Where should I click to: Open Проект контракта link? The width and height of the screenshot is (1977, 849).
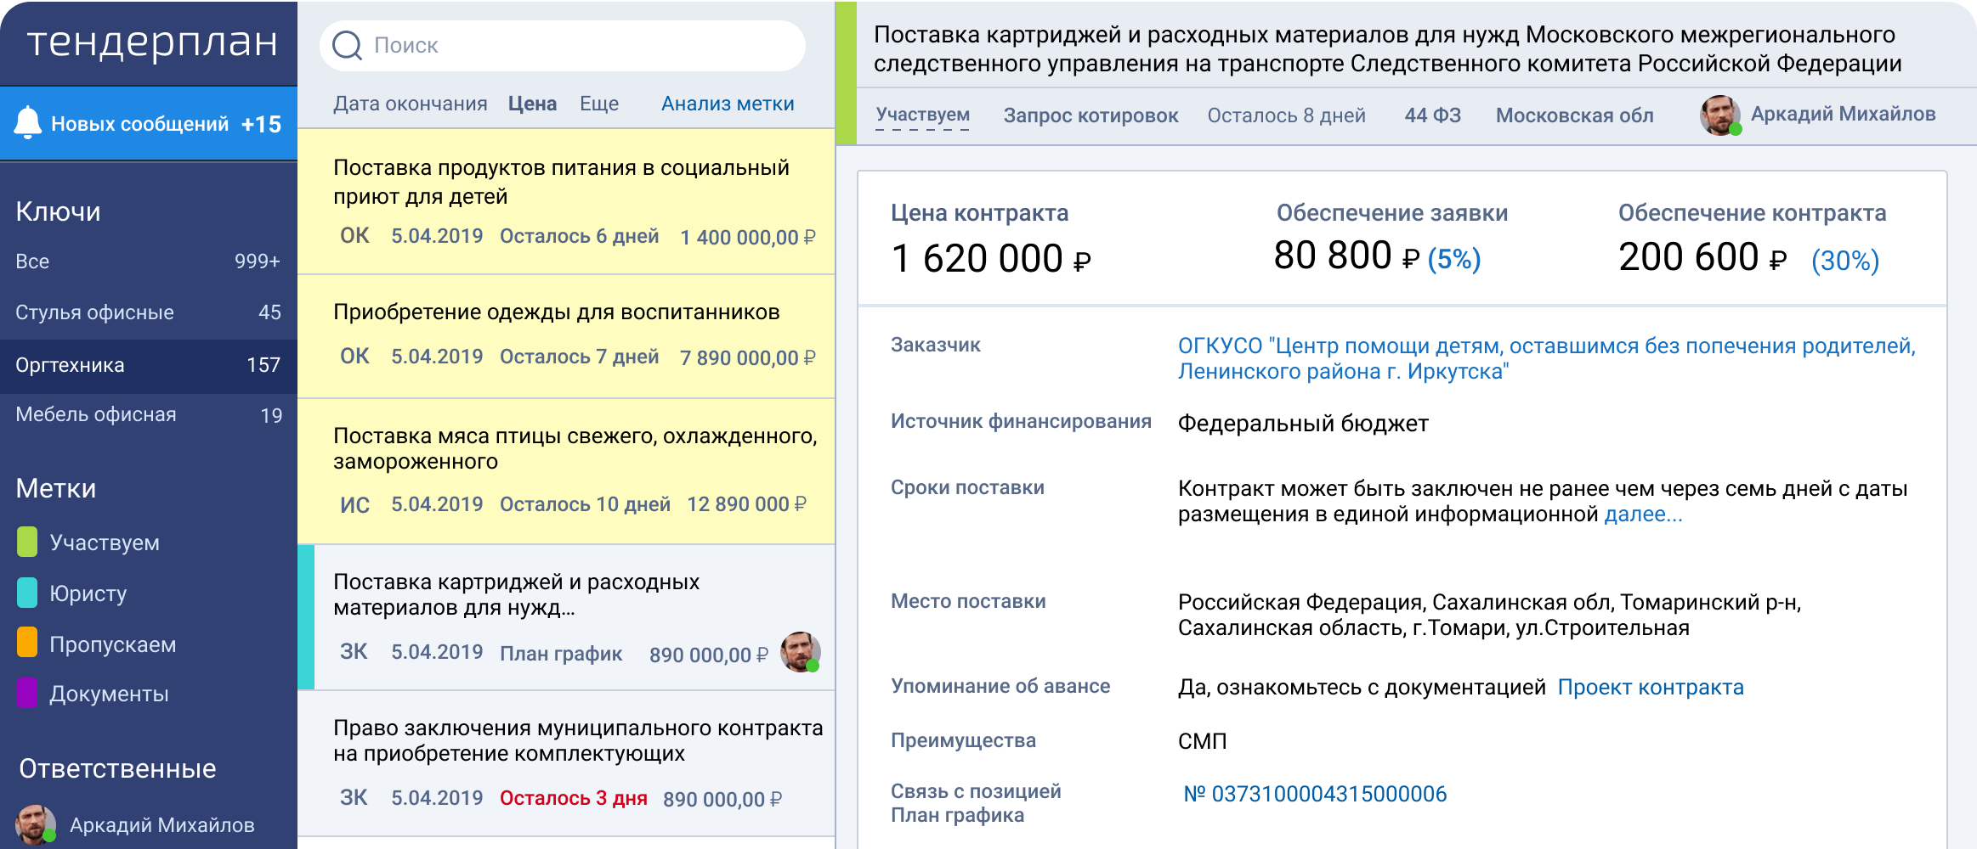[x=1651, y=687]
